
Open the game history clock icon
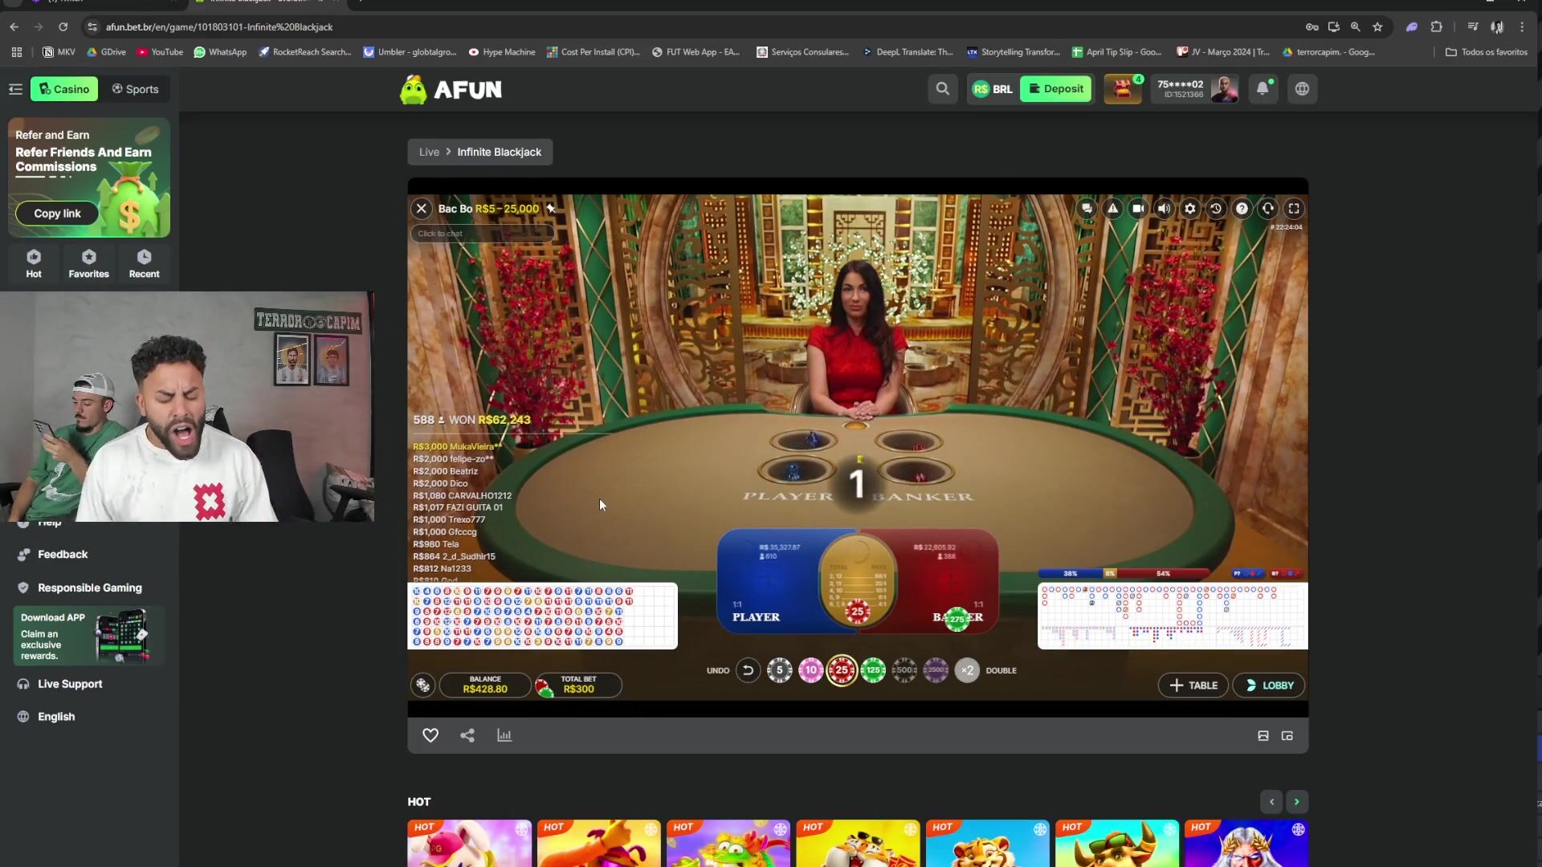(1216, 209)
